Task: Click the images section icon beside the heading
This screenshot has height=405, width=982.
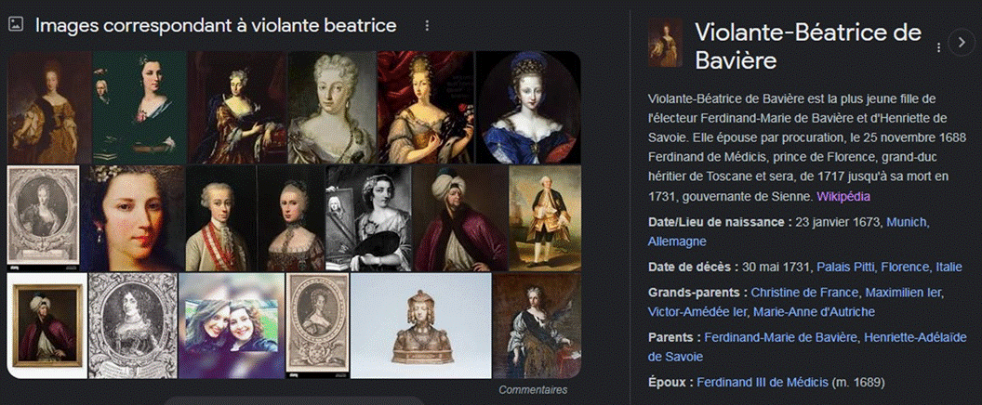Action: (16, 25)
